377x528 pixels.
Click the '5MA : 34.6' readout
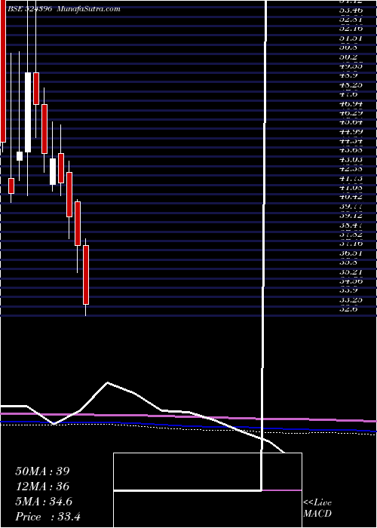[44, 502]
